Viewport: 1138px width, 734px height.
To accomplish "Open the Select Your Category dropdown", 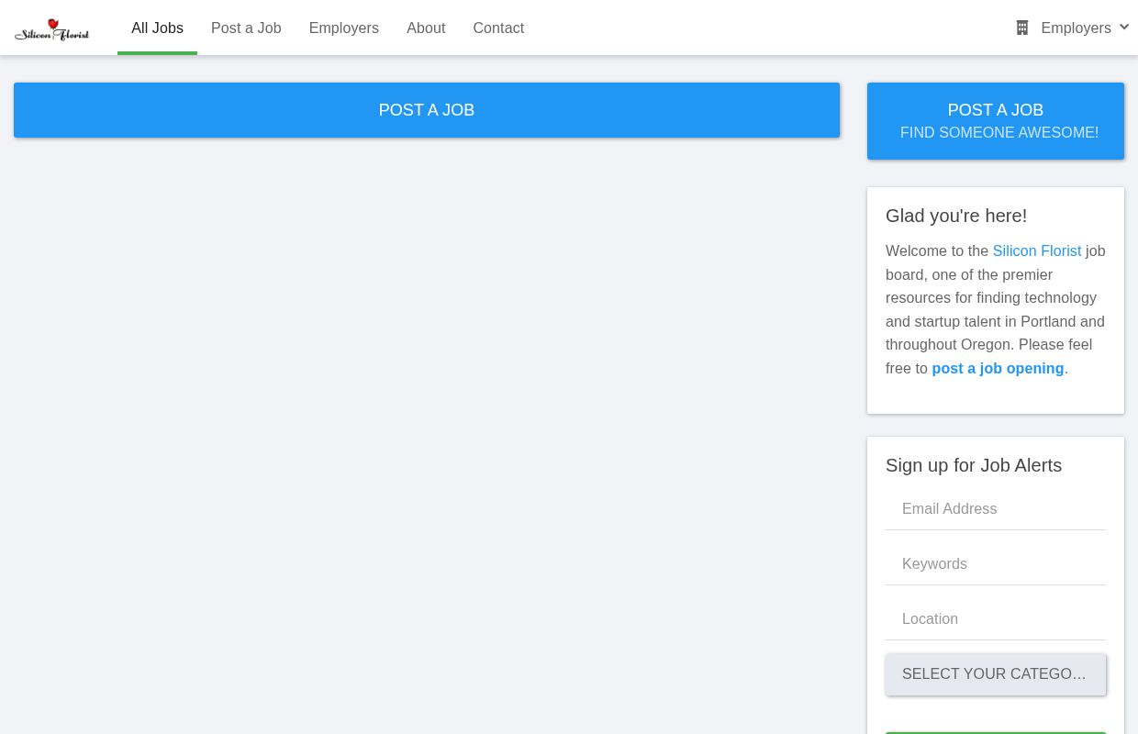I will [995, 674].
